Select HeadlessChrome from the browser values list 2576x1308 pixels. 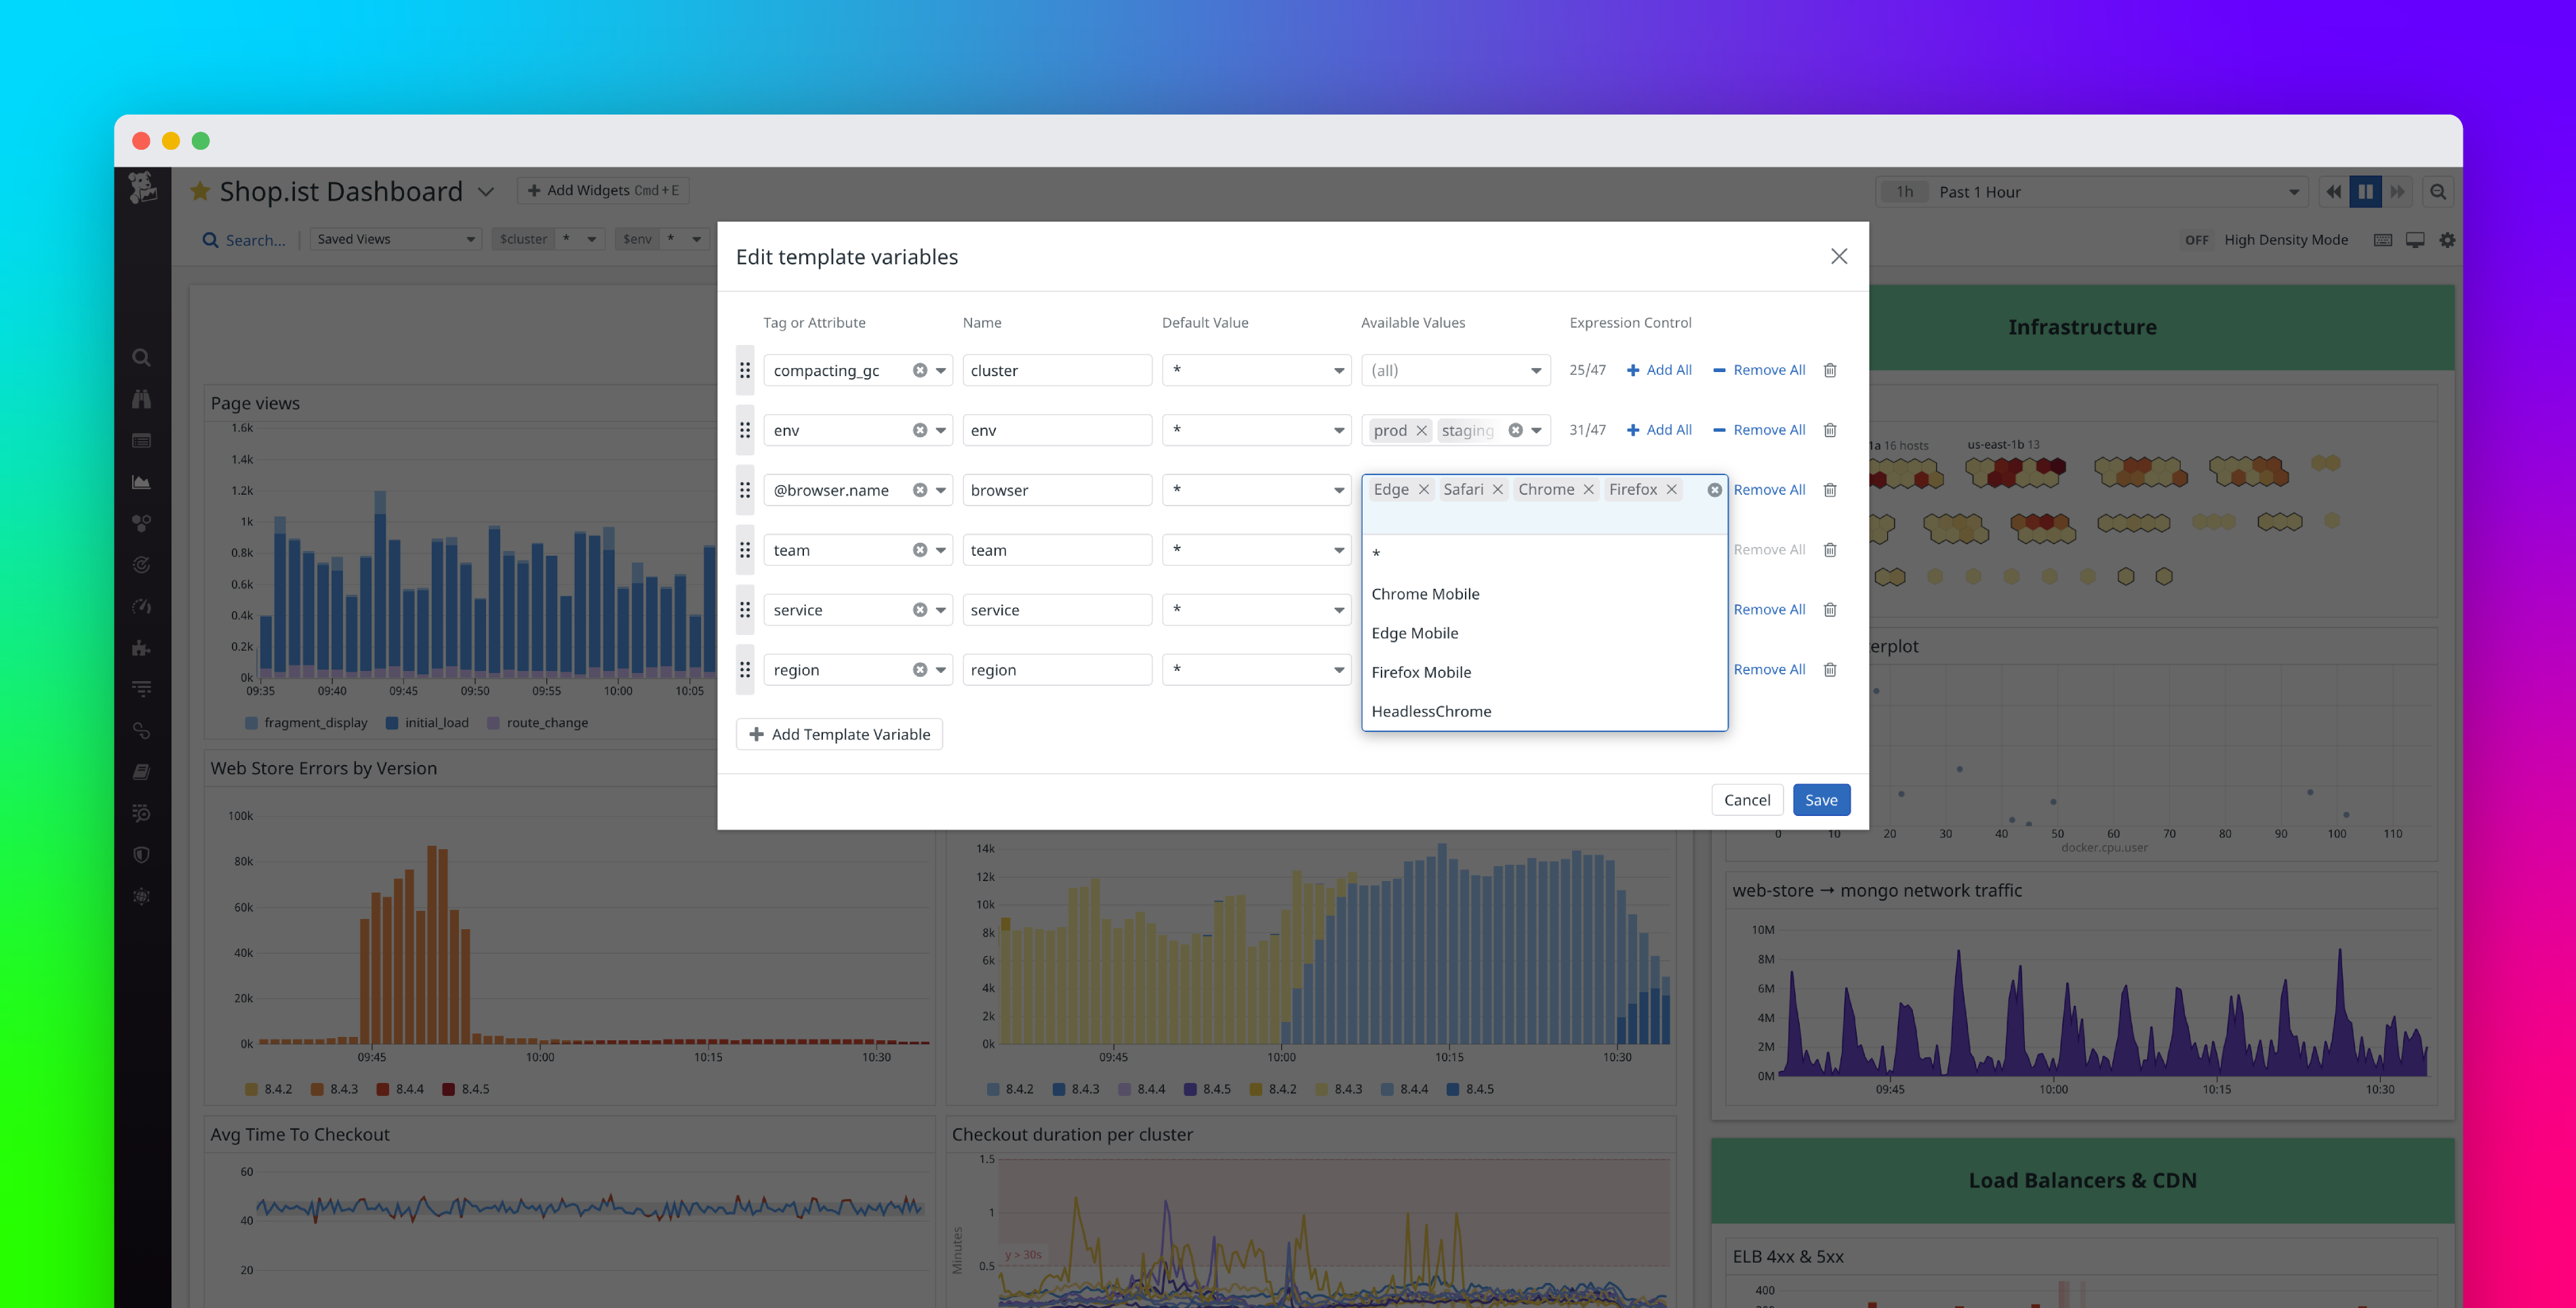[1431, 711]
